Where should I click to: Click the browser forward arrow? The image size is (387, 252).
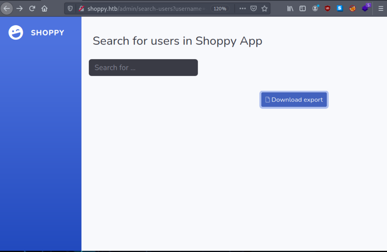tap(19, 8)
